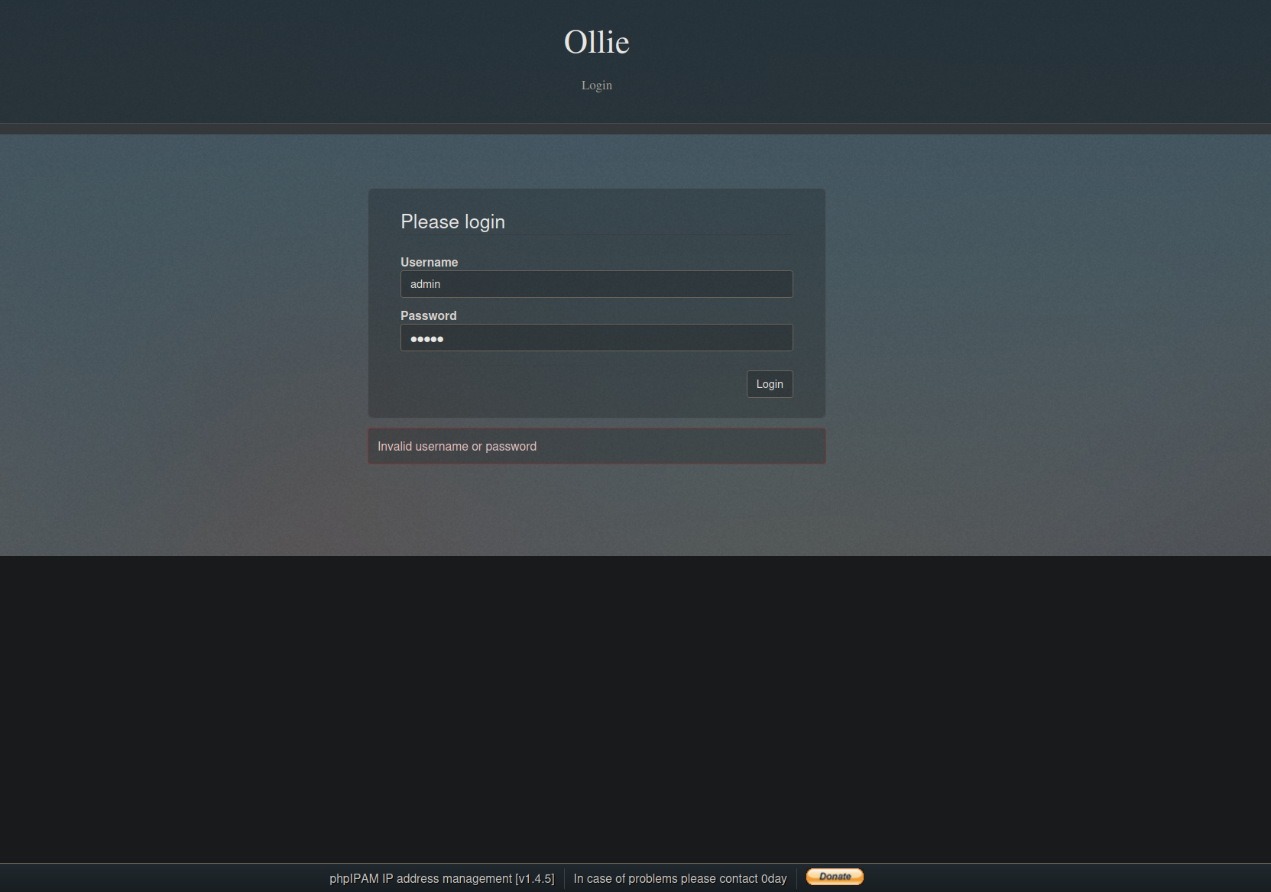Click the 0day contact link in footer

(x=773, y=878)
